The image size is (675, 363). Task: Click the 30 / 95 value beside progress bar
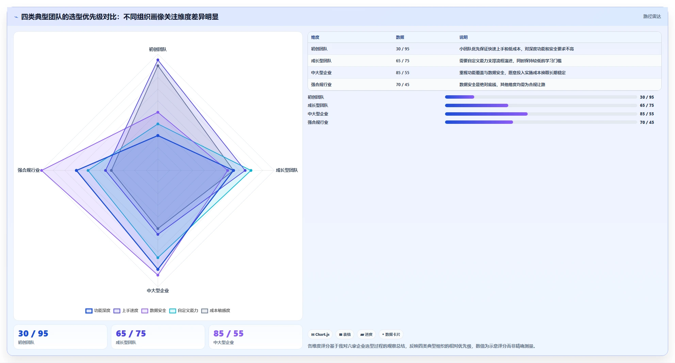point(647,97)
